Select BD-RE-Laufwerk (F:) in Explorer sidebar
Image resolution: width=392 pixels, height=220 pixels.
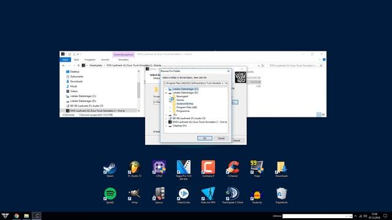tap(86, 106)
